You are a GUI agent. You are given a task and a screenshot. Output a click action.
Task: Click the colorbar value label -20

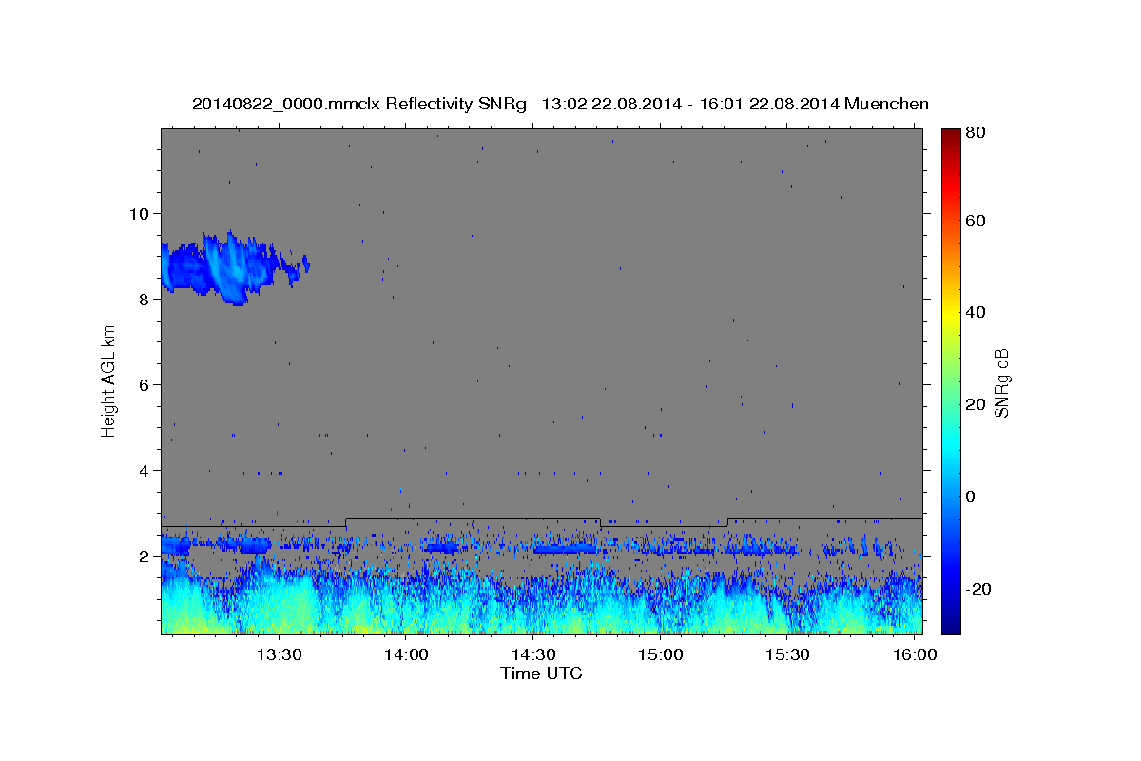tap(979, 589)
